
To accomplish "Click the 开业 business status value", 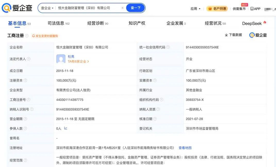I will click(x=189, y=59).
